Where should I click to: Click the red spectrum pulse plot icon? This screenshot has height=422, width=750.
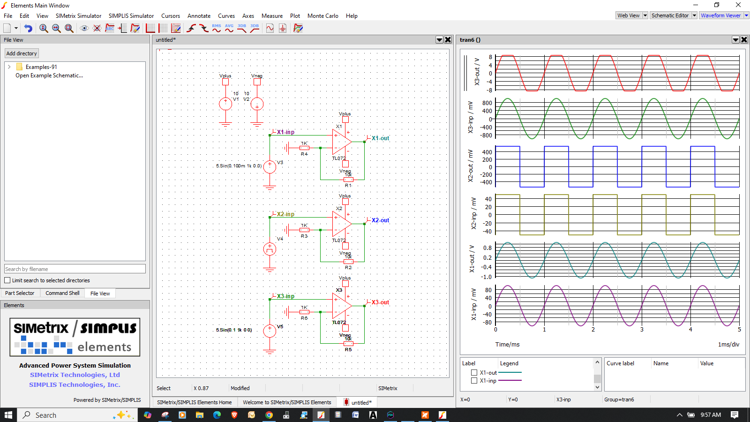pyautogui.click(x=283, y=28)
